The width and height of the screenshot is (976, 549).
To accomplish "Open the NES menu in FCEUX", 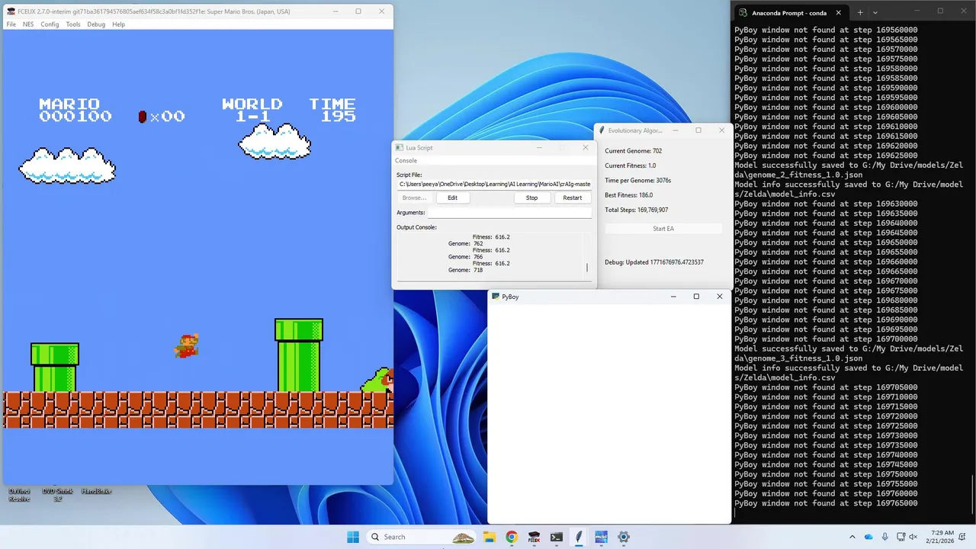I will [28, 24].
